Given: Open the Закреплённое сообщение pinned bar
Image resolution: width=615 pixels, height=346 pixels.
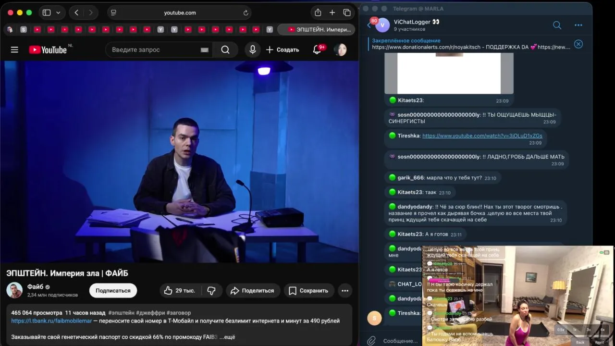Looking at the screenshot, I should coord(471,44).
